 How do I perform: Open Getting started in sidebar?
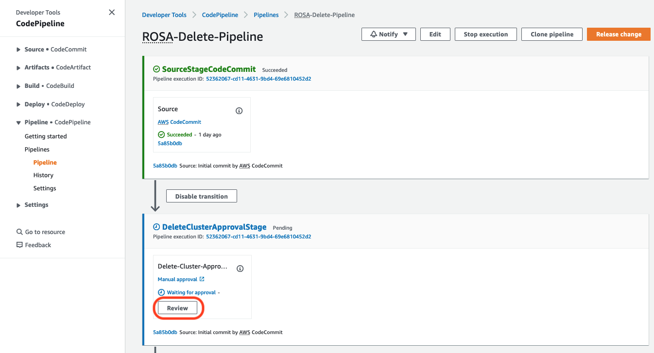[x=46, y=136]
